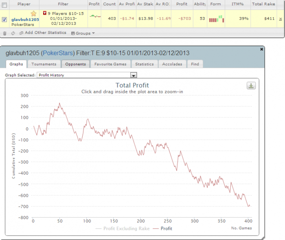Open the Accolades tab
Viewport: 285px width, 240px height.
(x=172, y=64)
